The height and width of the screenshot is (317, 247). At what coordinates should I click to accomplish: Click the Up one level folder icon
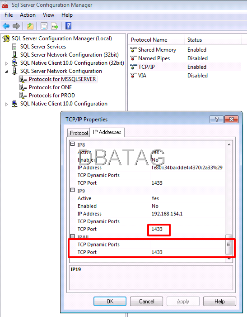tap(30, 26)
